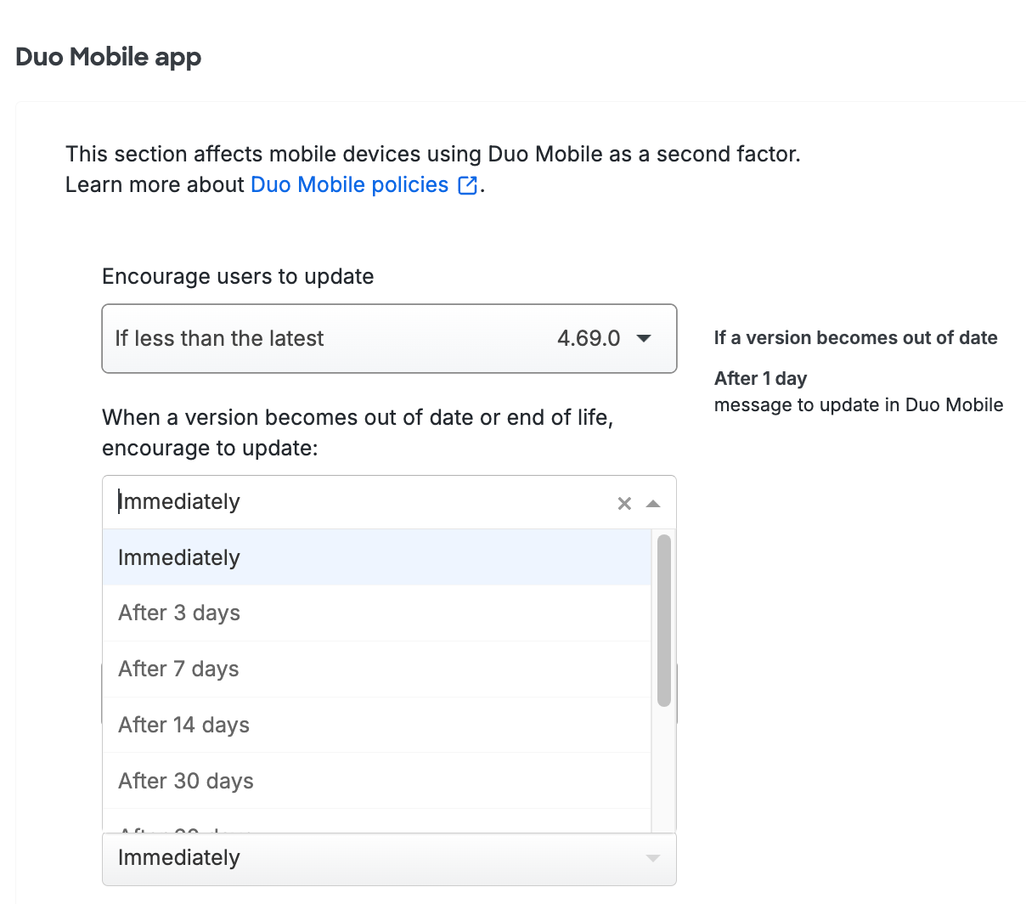Click the greyed arrow on the bottom dropdown

point(653,858)
